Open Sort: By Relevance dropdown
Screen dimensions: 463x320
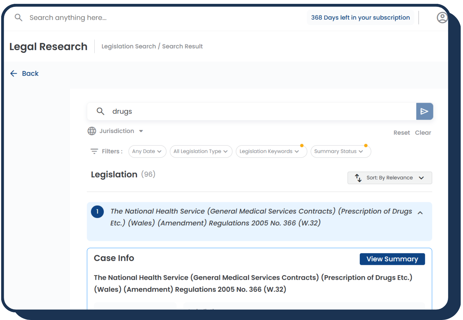pyautogui.click(x=390, y=178)
